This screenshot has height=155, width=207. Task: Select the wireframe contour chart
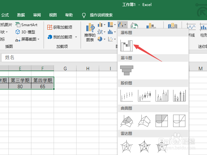(x=179, y=121)
